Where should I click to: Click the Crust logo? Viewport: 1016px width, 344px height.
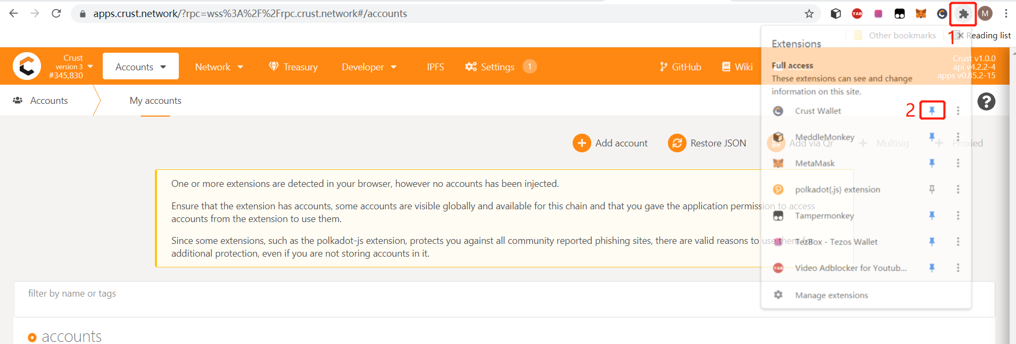(27, 66)
